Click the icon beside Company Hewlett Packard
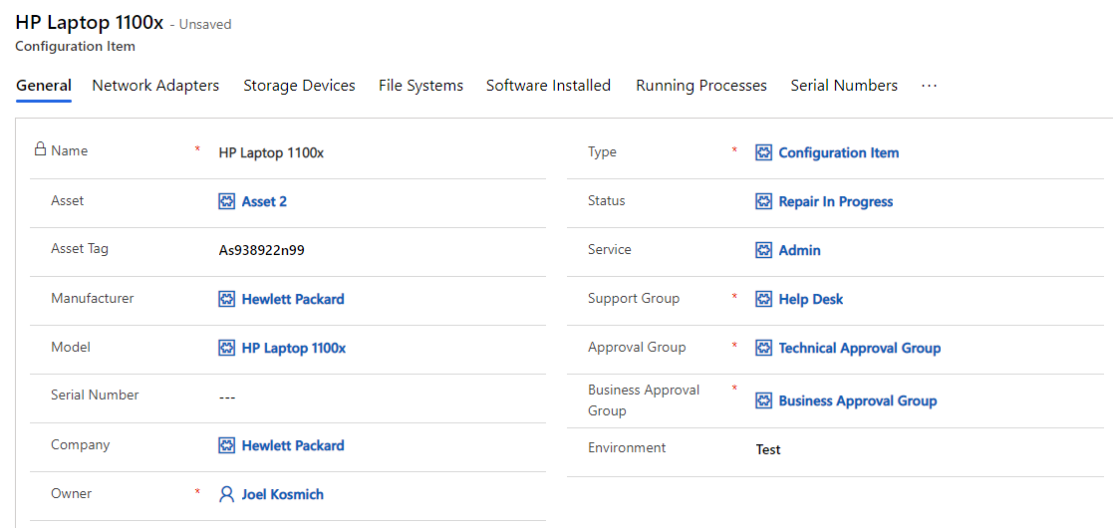The height and width of the screenshot is (528, 1113). tap(226, 445)
